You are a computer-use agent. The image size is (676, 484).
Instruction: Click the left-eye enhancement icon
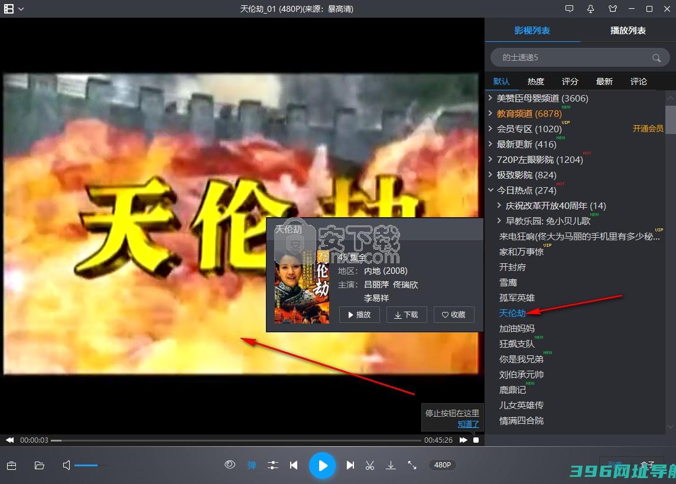[x=230, y=465]
